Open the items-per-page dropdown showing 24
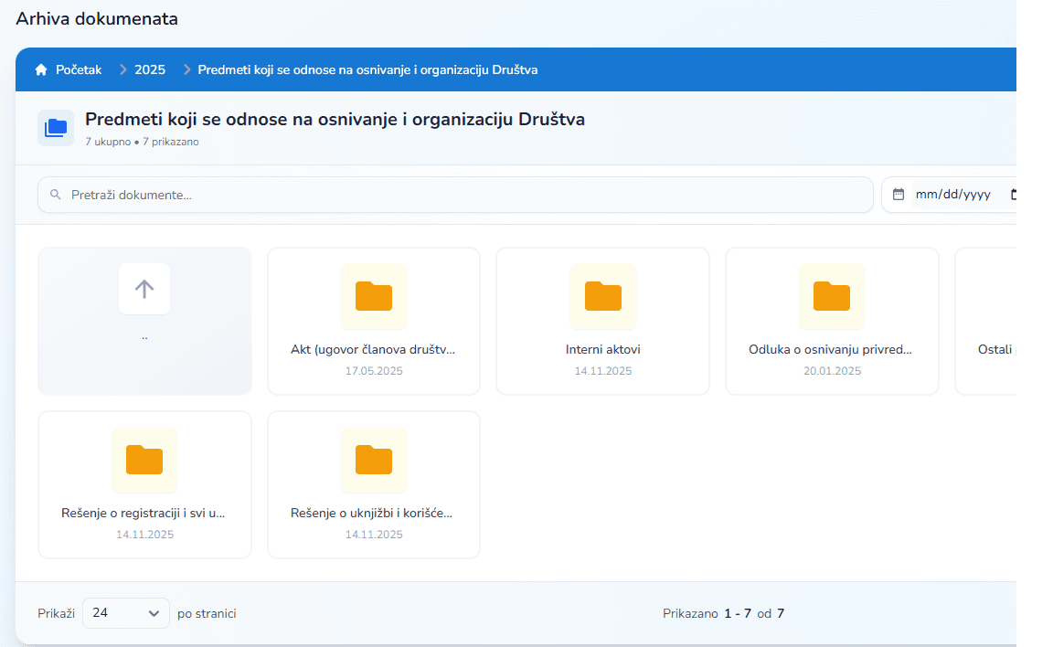This screenshot has width=1053, height=647. [x=125, y=613]
